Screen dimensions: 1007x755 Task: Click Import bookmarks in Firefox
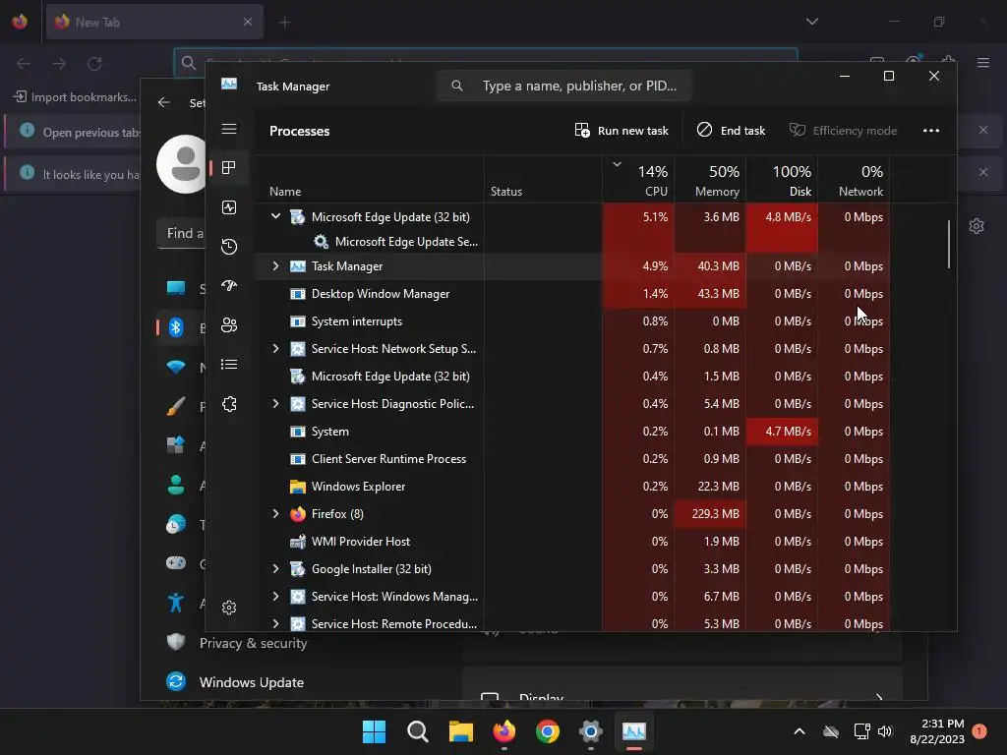tap(75, 97)
